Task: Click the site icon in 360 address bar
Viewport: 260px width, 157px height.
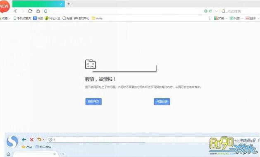Action: 45,11
